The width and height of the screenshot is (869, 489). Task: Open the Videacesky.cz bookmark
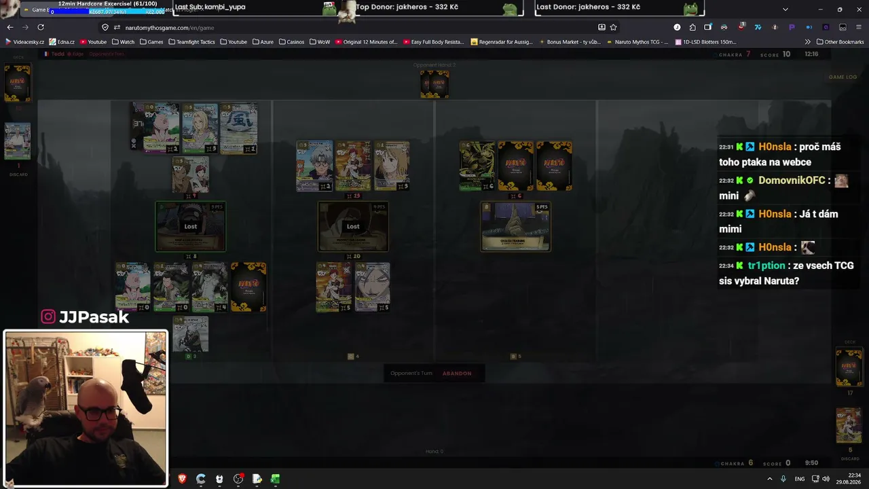click(25, 42)
